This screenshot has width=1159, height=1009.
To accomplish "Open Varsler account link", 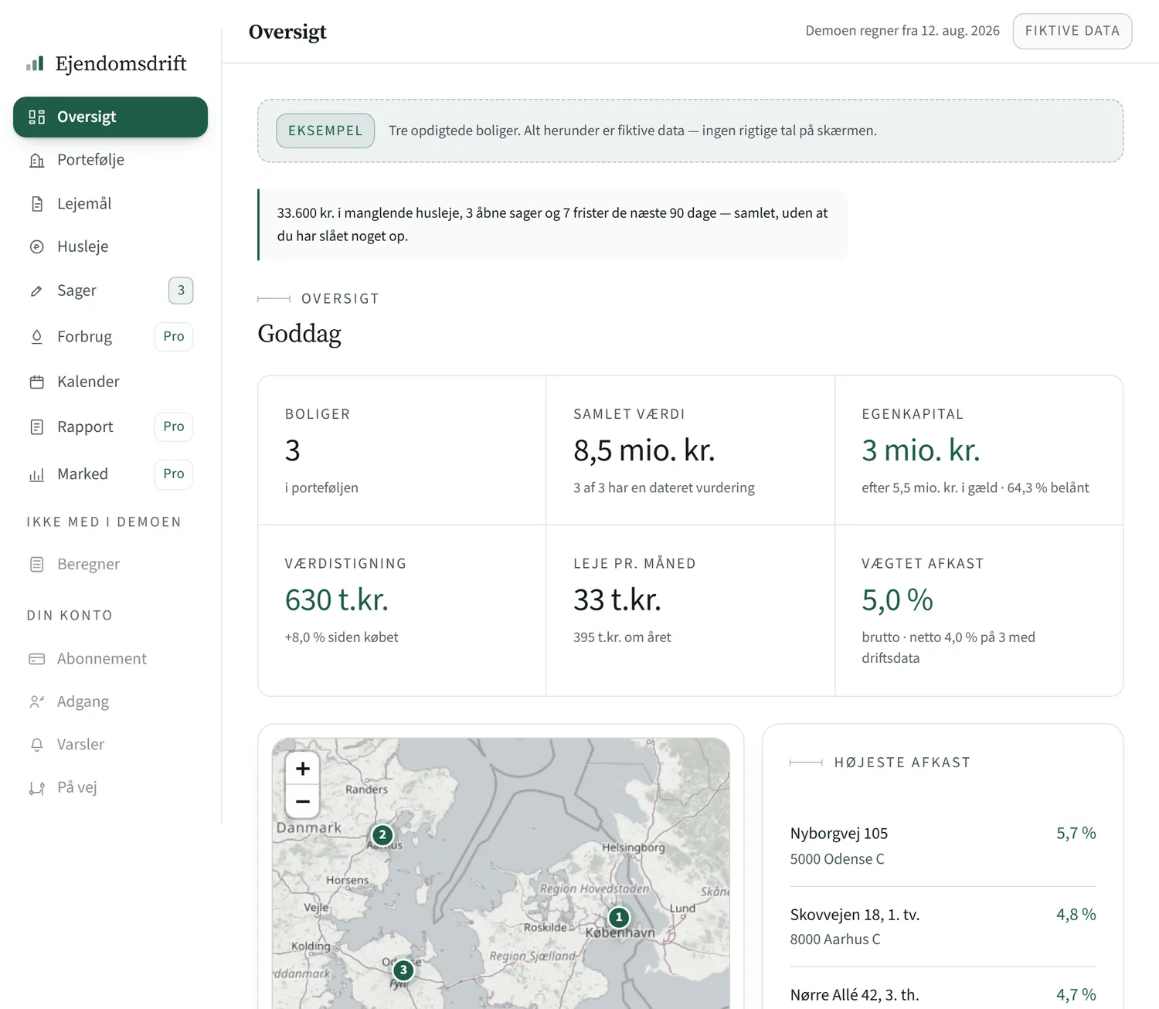I will pyautogui.click(x=110, y=745).
